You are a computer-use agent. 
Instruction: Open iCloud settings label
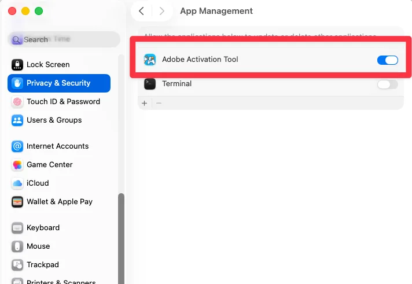38,183
